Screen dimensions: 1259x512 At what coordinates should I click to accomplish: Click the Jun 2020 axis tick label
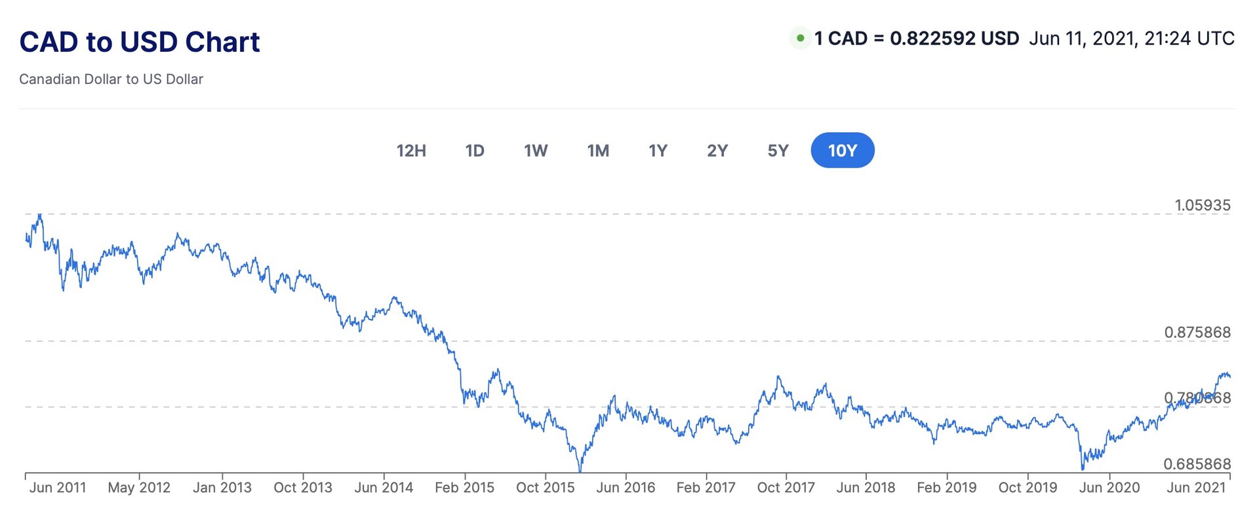tap(1109, 488)
